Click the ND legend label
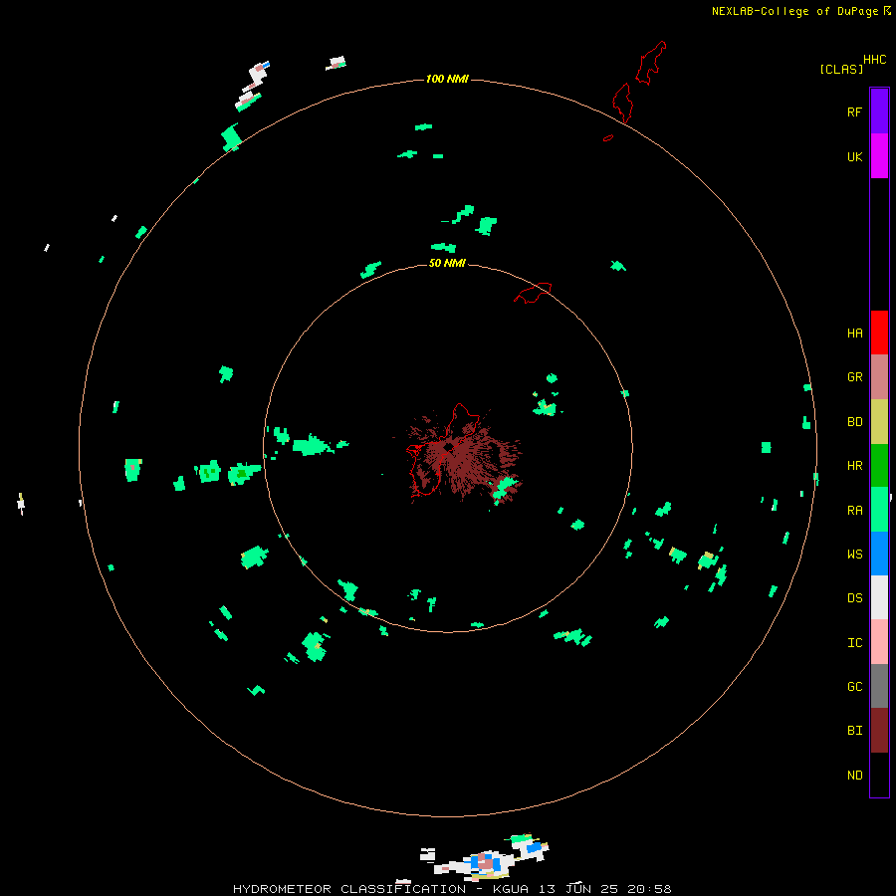The height and width of the screenshot is (896, 896). pos(854,776)
